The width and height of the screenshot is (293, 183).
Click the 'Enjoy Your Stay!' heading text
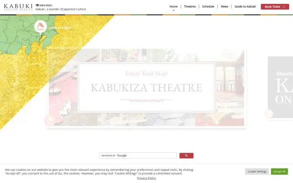coord(146,74)
